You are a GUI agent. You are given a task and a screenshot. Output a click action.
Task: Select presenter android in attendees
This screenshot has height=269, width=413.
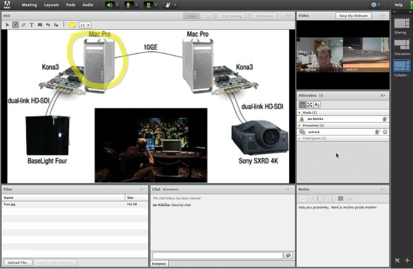point(343,132)
